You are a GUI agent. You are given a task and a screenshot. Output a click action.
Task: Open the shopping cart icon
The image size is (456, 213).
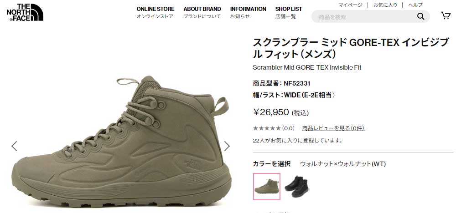coord(446,15)
